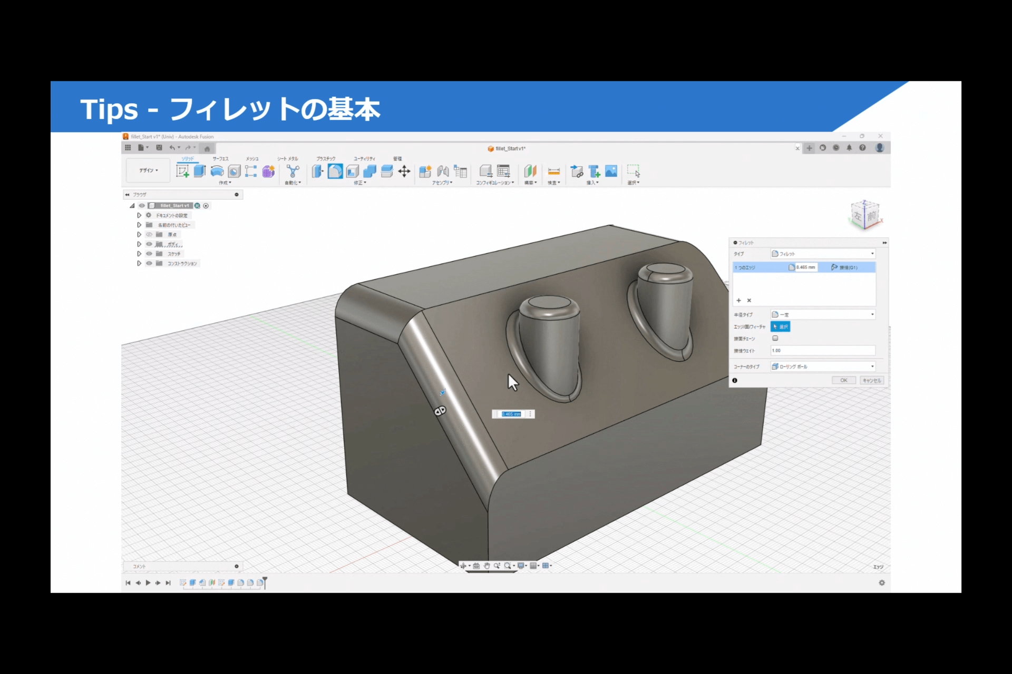This screenshot has width=1012, height=674.
Task: Switch to the Manage (管理) tab
Action: (x=397, y=158)
